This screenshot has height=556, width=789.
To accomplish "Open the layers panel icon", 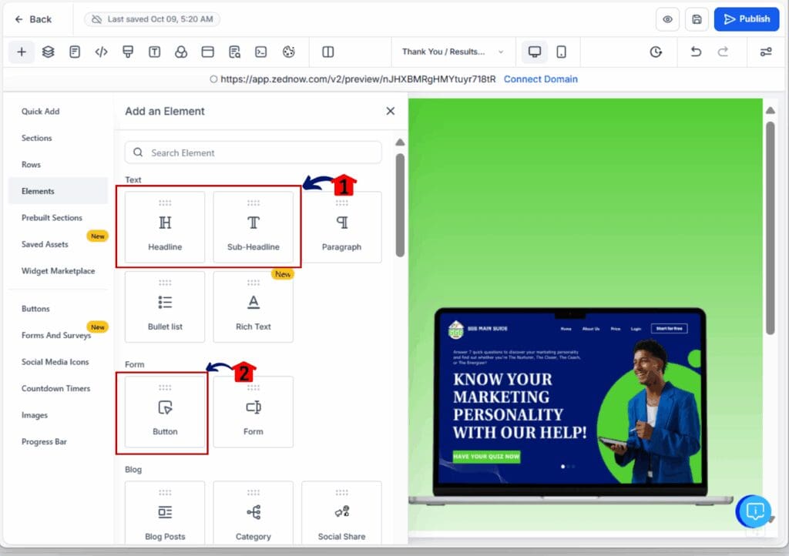I will pyautogui.click(x=48, y=52).
